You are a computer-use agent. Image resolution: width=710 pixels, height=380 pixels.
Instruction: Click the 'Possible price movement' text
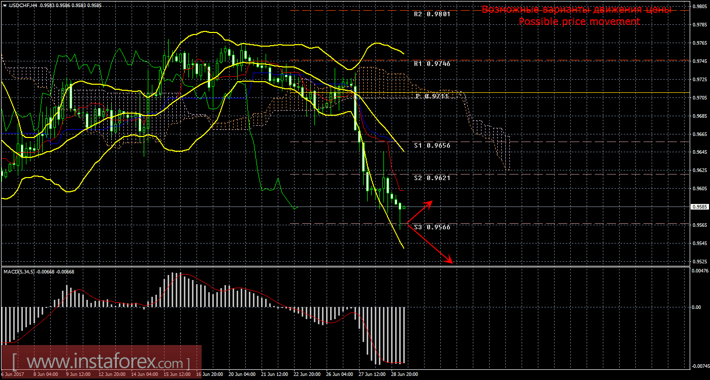(579, 21)
